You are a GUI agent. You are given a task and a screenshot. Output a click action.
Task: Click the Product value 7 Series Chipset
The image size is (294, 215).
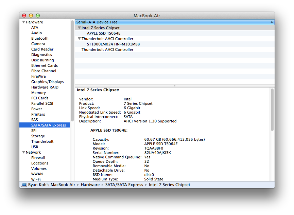pos(138,103)
